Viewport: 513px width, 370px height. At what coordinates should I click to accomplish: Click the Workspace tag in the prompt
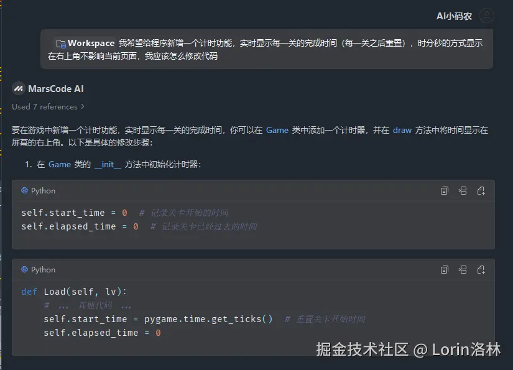point(85,43)
